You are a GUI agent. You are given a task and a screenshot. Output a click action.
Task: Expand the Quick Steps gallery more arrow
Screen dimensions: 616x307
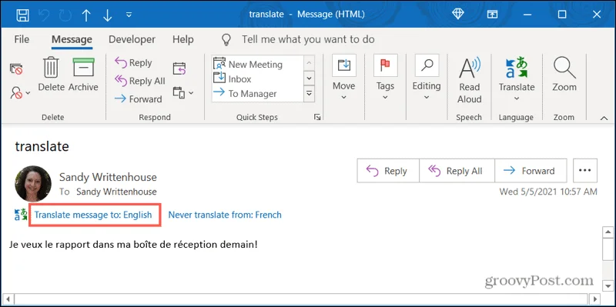[x=310, y=93]
